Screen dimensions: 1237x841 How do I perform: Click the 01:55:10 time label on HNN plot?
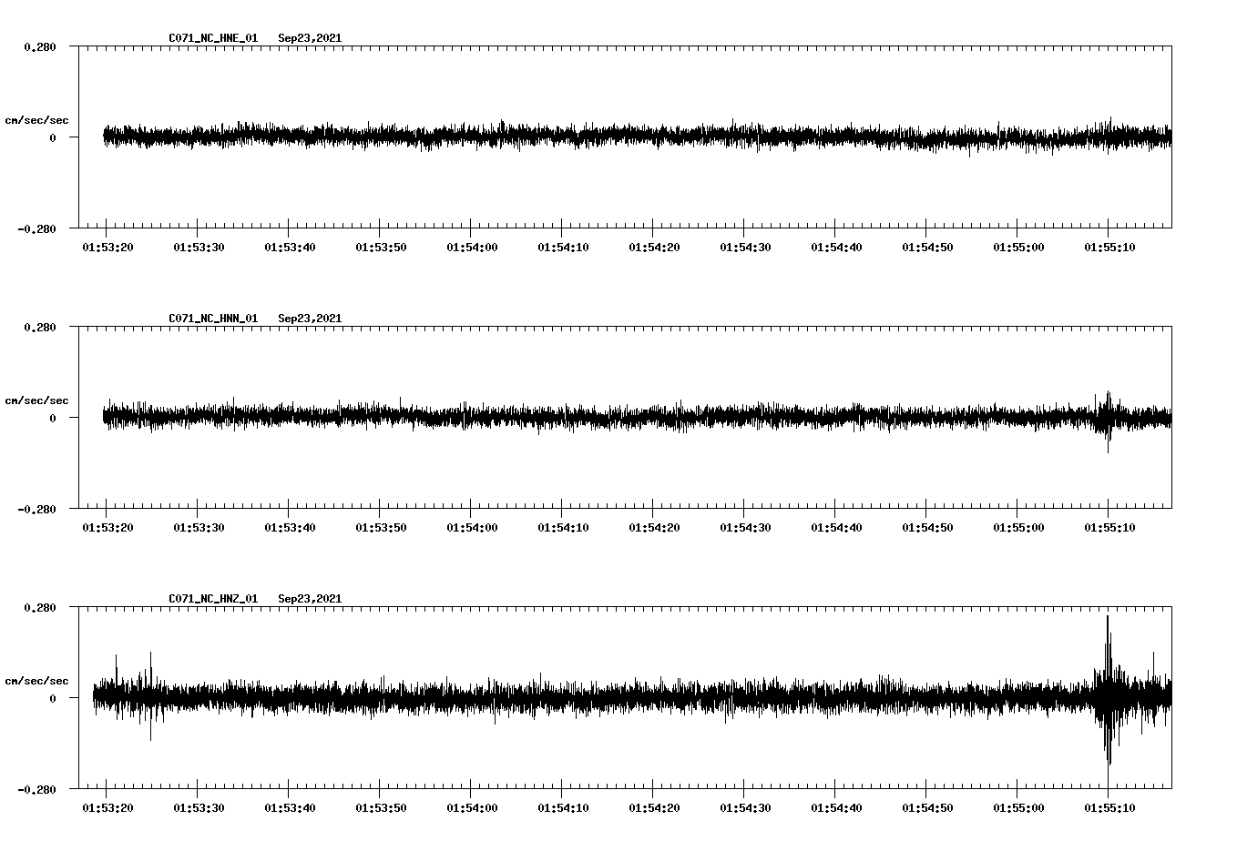click(1109, 527)
